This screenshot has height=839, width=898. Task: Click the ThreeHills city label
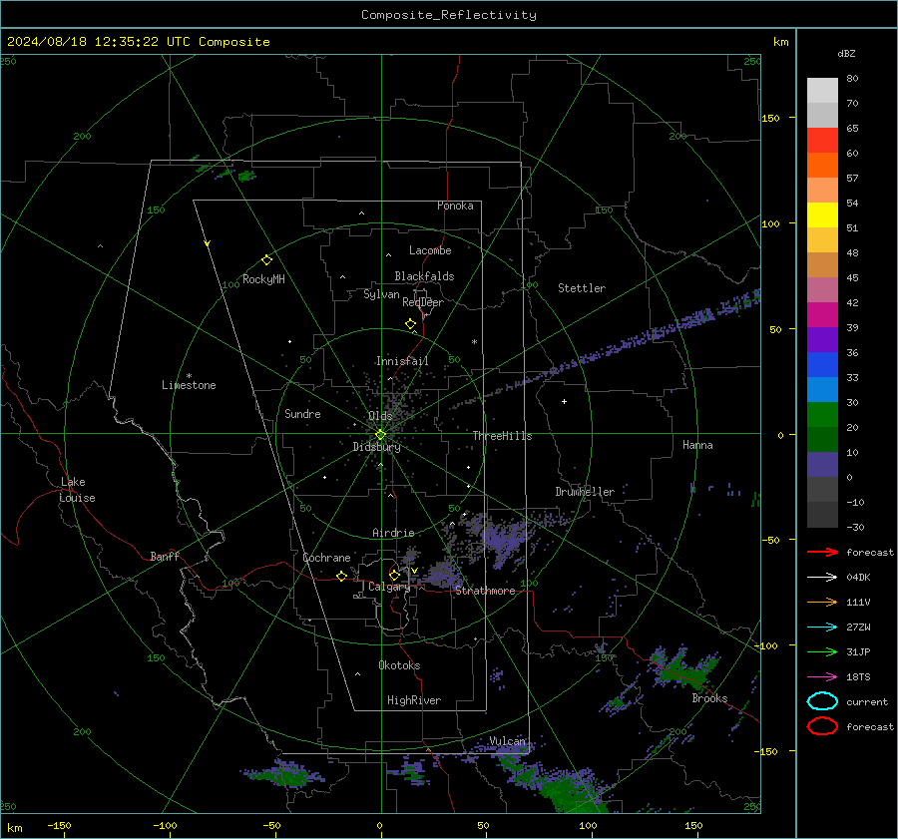(x=502, y=436)
